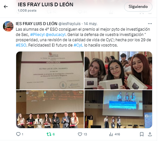Toggle the green retweet icon
Image resolution: width=162 pixels, height=141 pixels.
[49, 134]
